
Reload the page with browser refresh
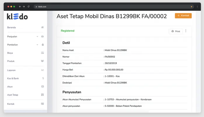point(28,6)
